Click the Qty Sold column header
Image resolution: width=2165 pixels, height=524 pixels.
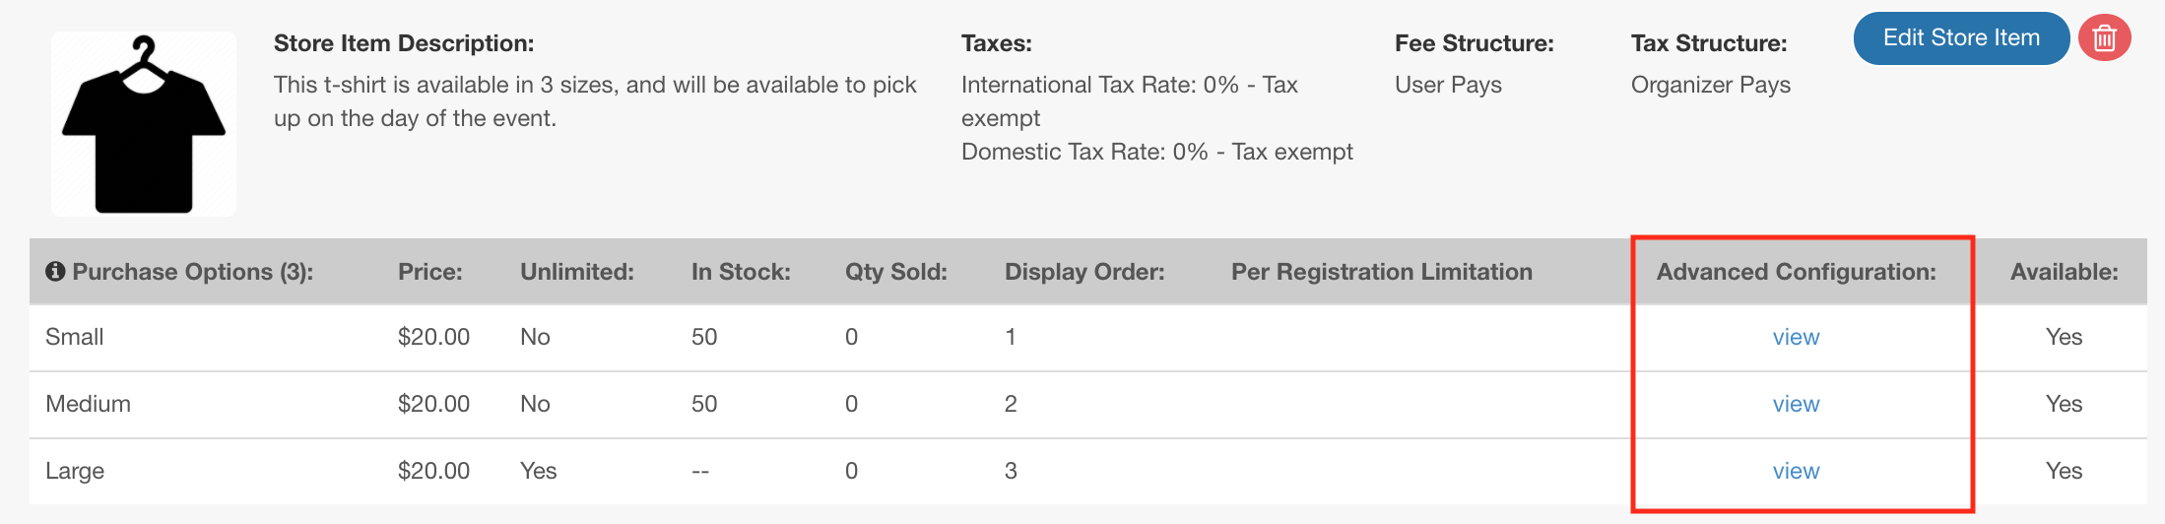coord(895,272)
